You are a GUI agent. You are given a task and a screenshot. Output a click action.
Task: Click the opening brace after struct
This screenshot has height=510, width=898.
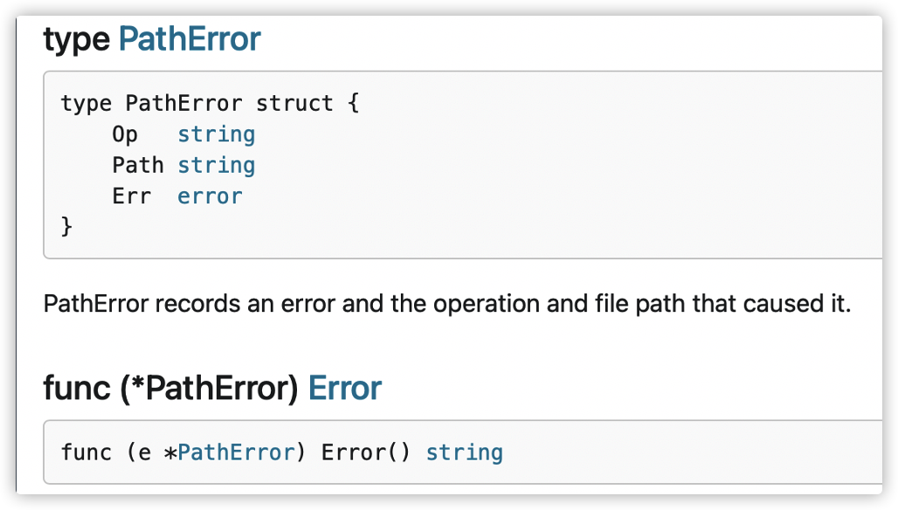pyautogui.click(x=354, y=104)
